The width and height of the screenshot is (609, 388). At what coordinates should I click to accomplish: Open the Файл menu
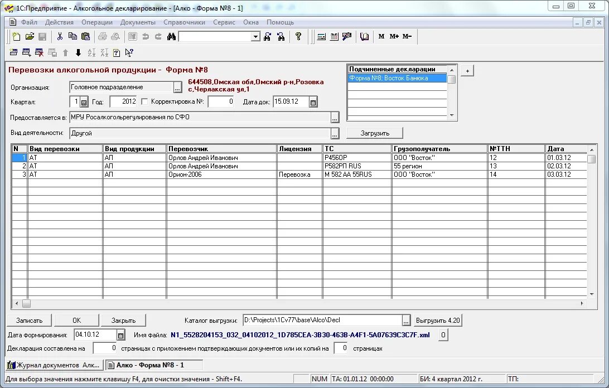(x=29, y=22)
